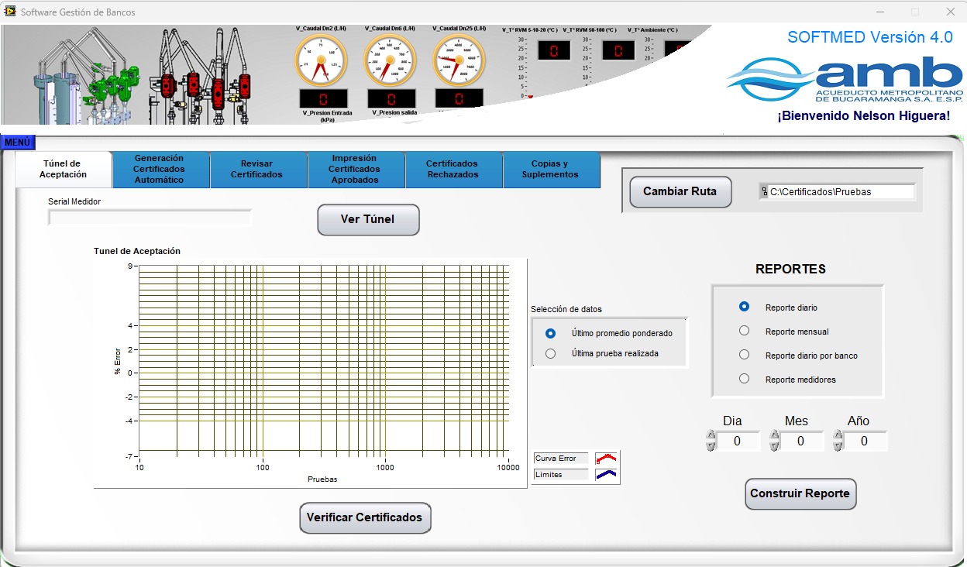Open the Impresión Certificados Aprobados tab
Image resolution: width=967 pixels, height=567 pixels.
click(356, 169)
